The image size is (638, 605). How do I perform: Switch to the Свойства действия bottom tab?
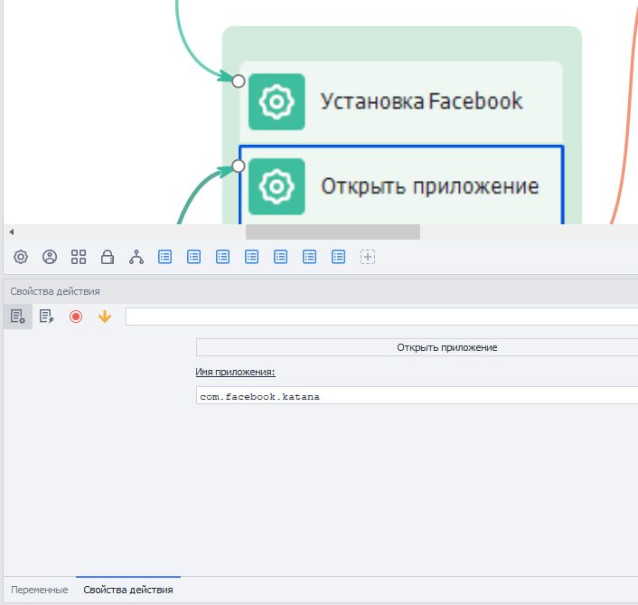(128, 590)
